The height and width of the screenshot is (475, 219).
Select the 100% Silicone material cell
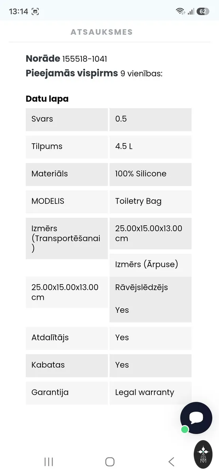click(x=151, y=174)
